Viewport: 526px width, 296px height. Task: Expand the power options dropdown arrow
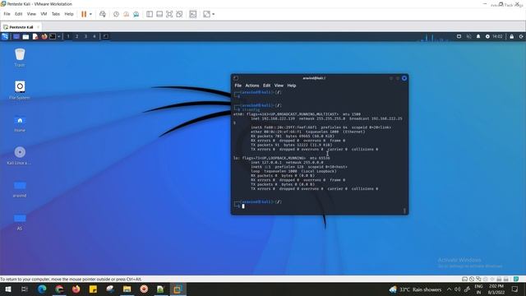[x=90, y=14]
